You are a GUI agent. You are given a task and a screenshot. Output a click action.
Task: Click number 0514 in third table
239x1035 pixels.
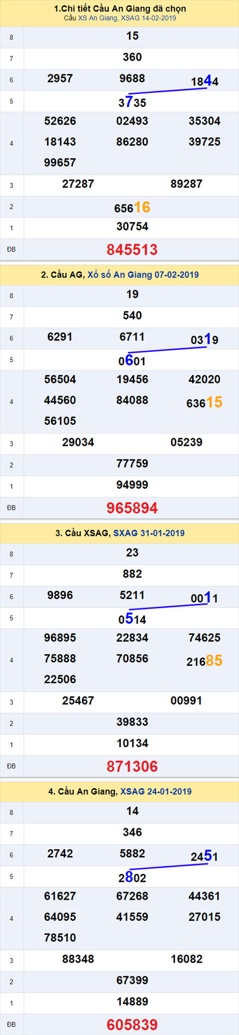point(132,619)
